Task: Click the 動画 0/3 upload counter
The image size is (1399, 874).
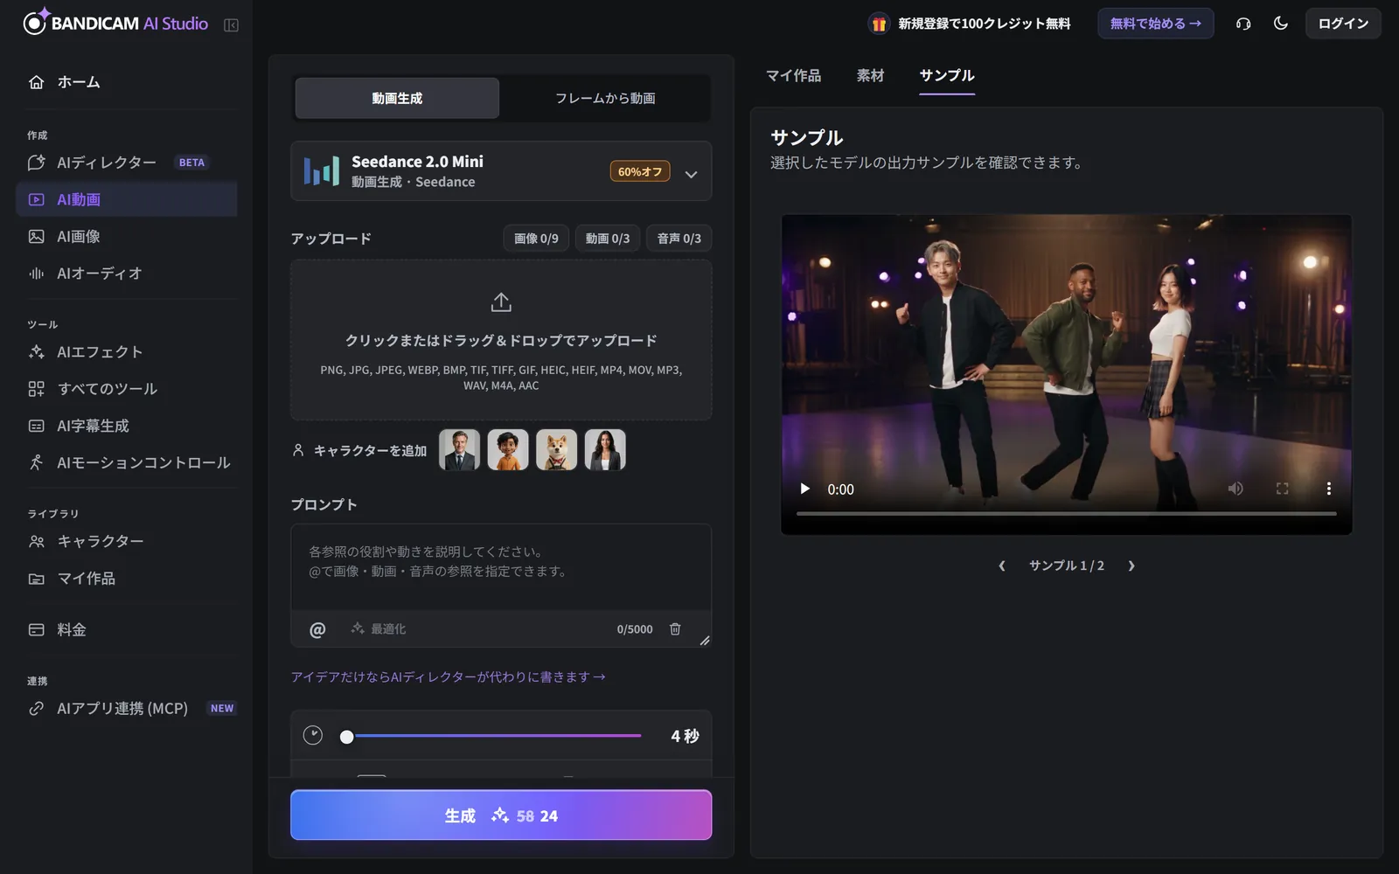Action: click(x=608, y=238)
